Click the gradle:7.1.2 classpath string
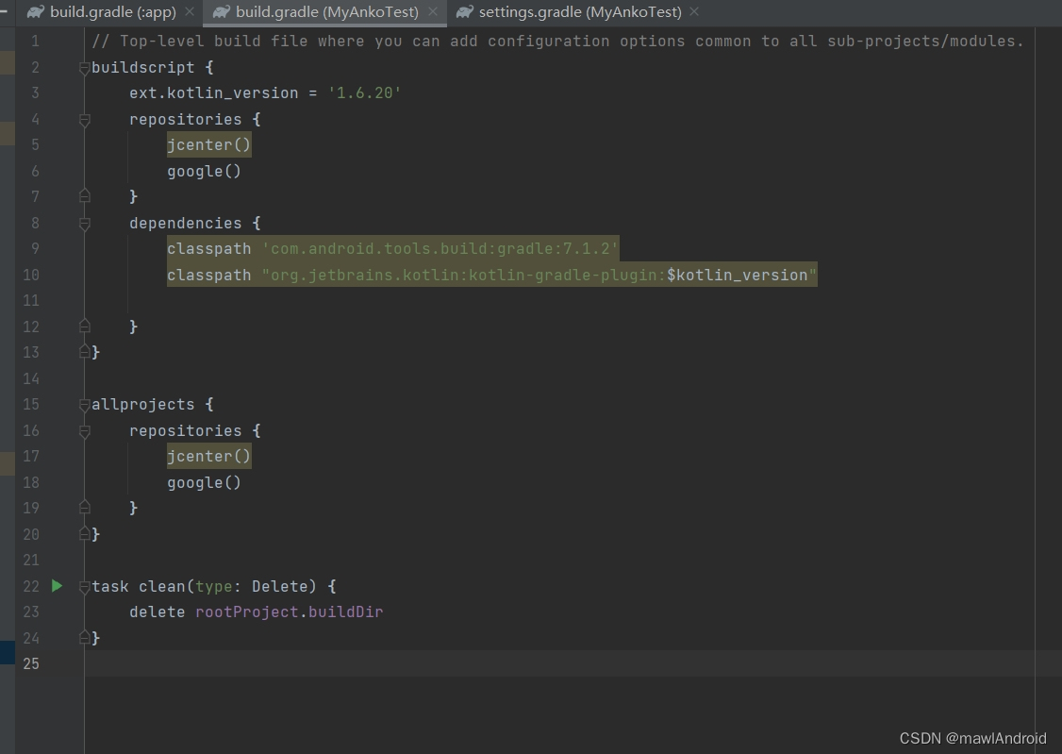The width and height of the screenshot is (1062, 754). (x=440, y=248)
